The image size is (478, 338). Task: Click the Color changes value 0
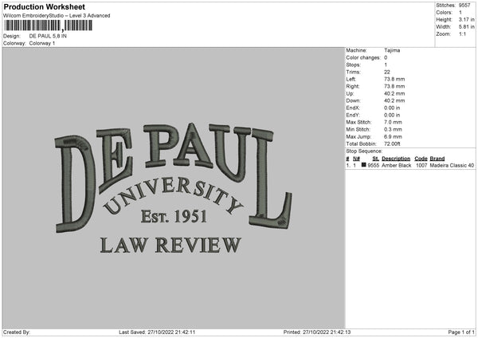pyautogui.click(x=386, y=57)
